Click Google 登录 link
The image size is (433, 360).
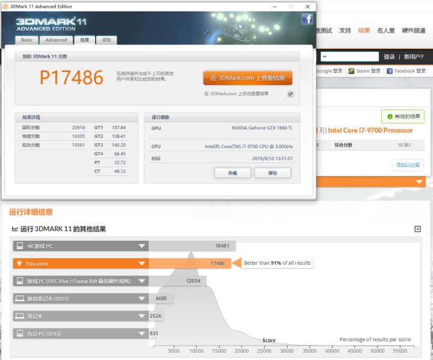click(x=330, y=71)
